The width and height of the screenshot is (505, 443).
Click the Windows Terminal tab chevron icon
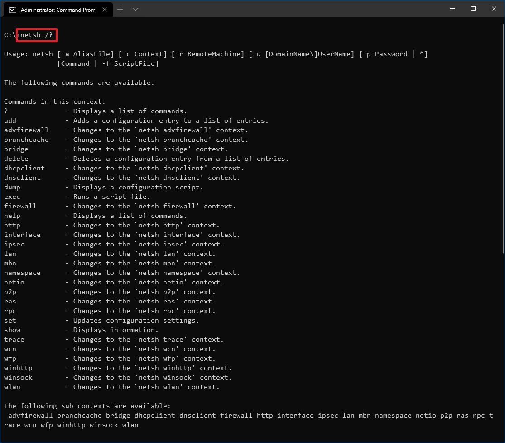(136, 9)
